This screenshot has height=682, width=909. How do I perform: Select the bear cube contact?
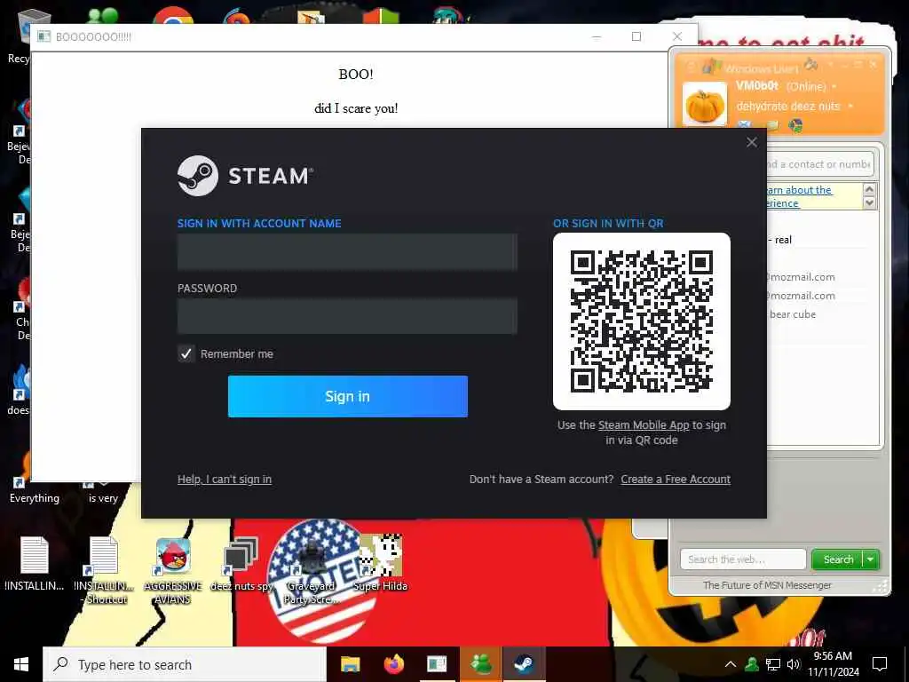click(x=792, y=314)
